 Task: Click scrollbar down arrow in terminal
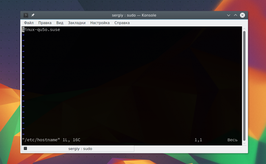pyautogui.click(x=244, y=143)
